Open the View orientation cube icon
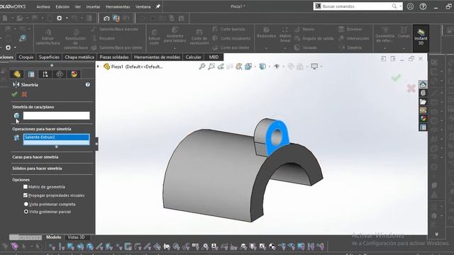The image size is (454, 255). click(x=248, y=67)
